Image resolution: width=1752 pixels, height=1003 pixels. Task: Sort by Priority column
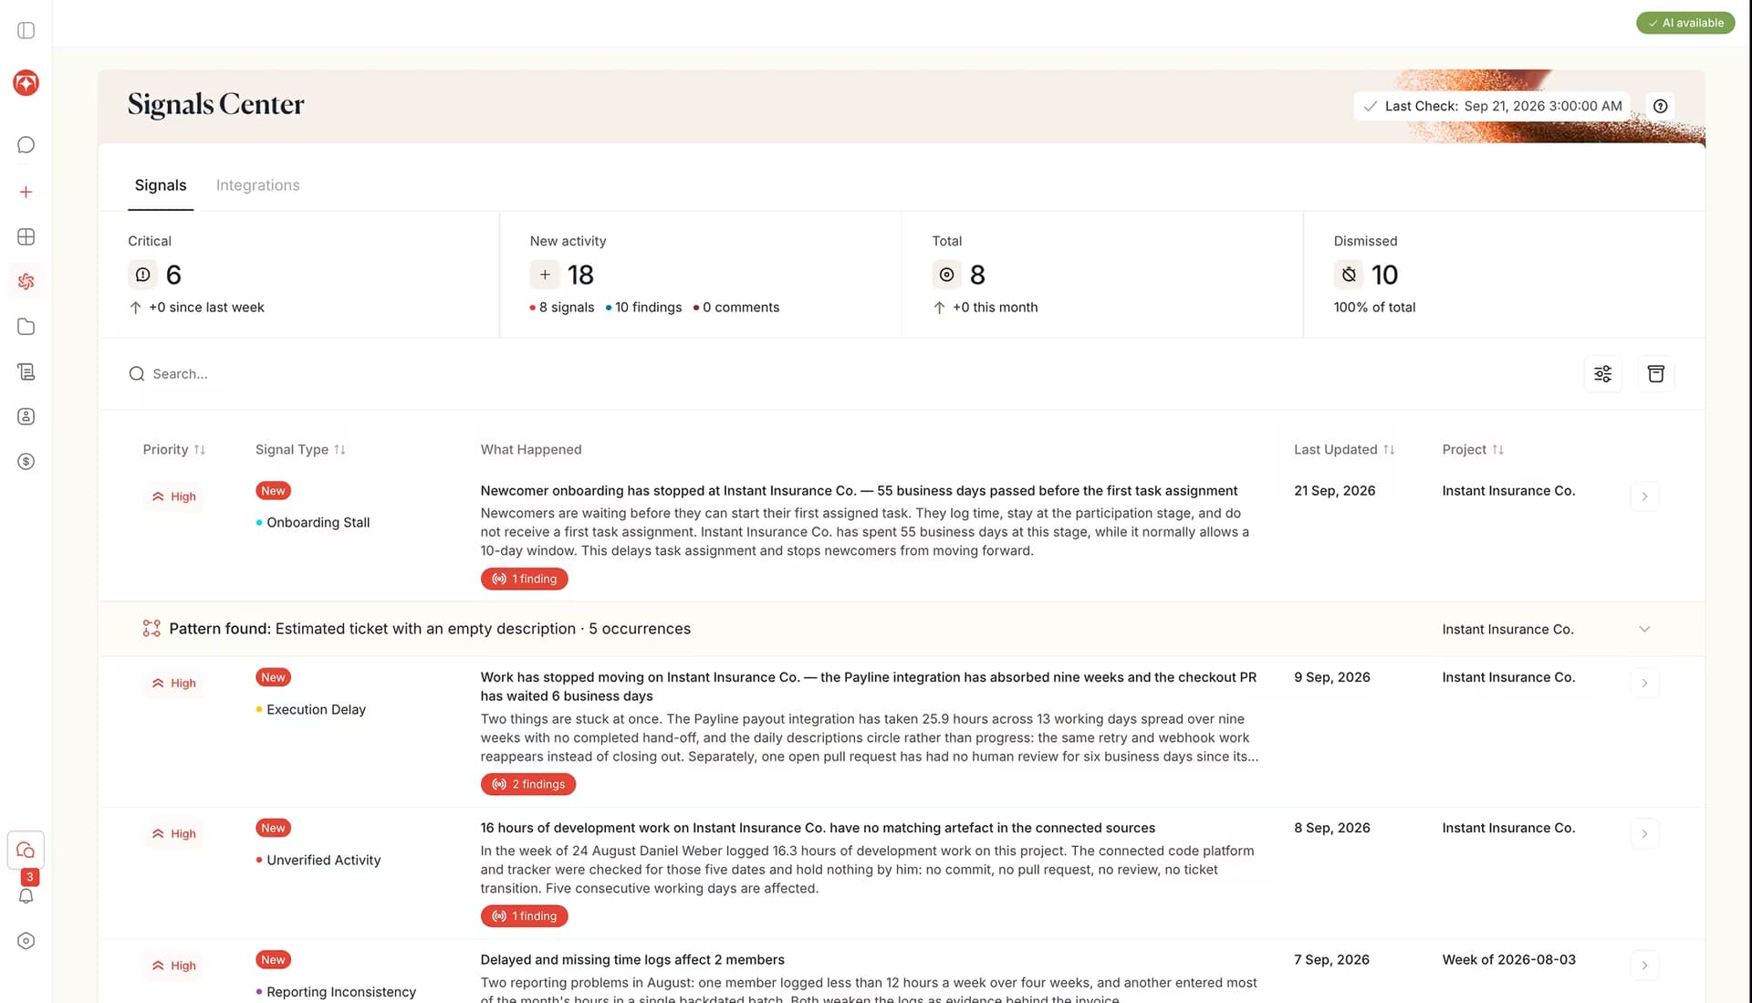coord(173,450)
